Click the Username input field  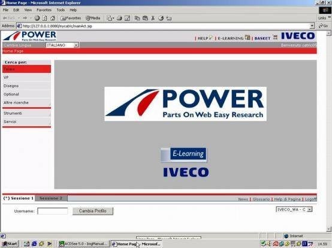tap(53, 211)
